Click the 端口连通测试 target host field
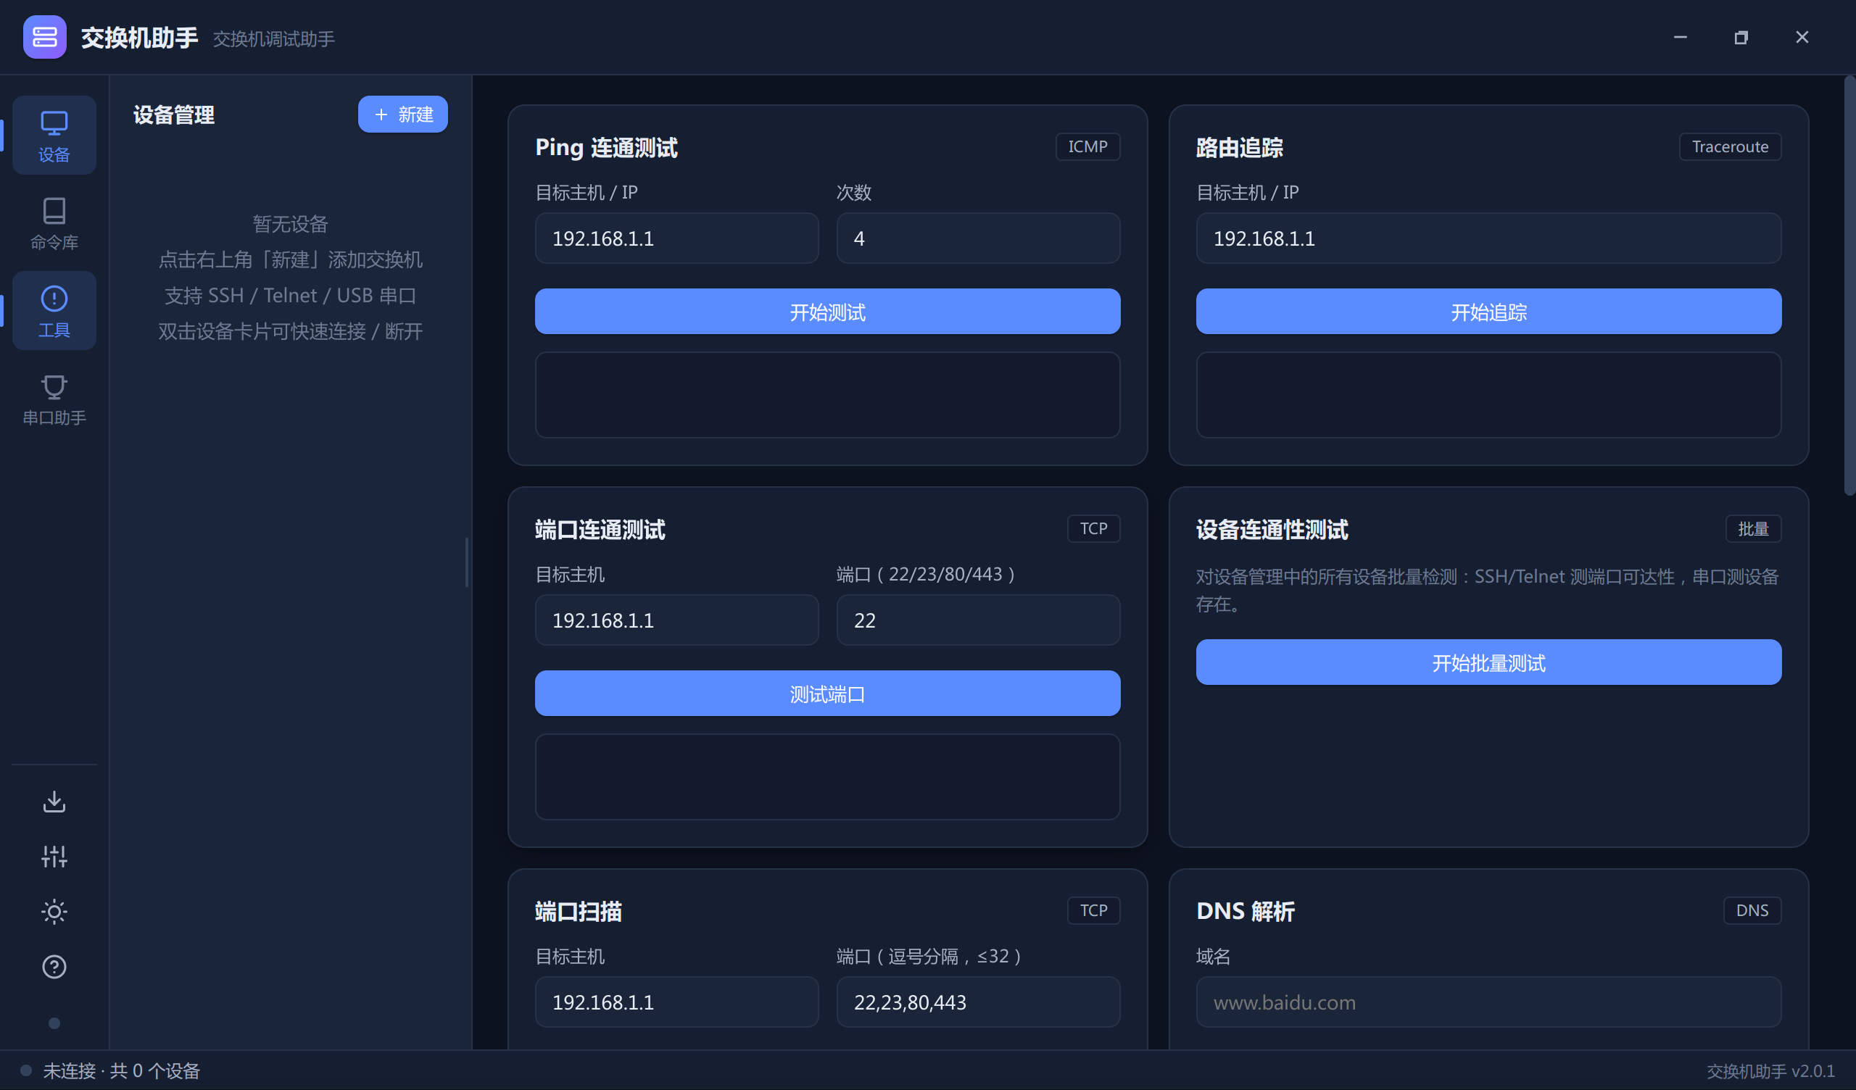Screen dimensions: 1856x1090 point(676,620)
